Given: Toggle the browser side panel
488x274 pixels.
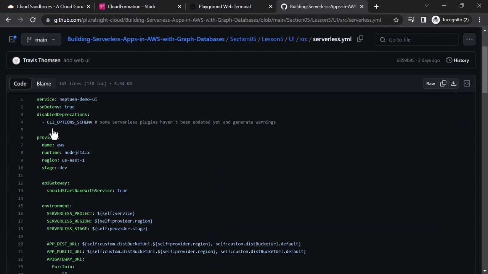Looking at the screenshot, I should tap(423, 20).
